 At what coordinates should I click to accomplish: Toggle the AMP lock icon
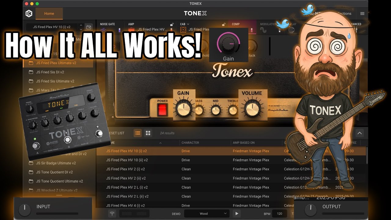pos(172,24)
